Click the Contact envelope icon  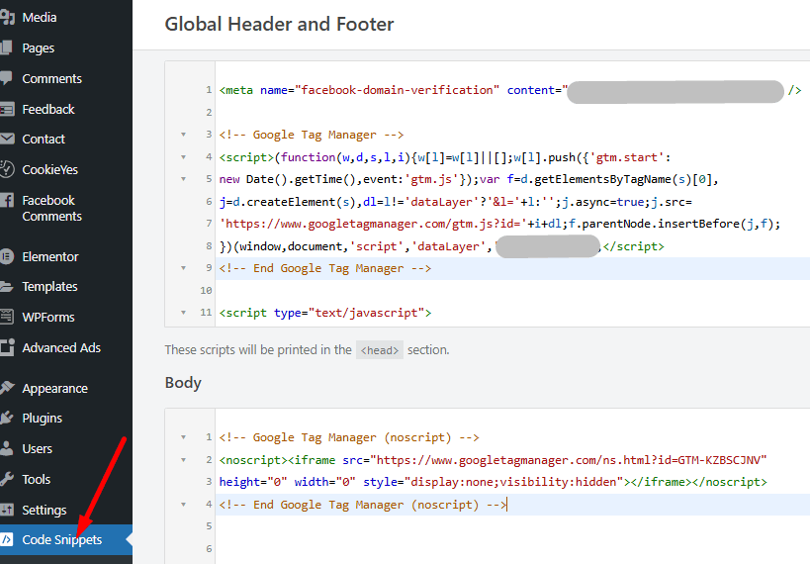coord(7,140)
